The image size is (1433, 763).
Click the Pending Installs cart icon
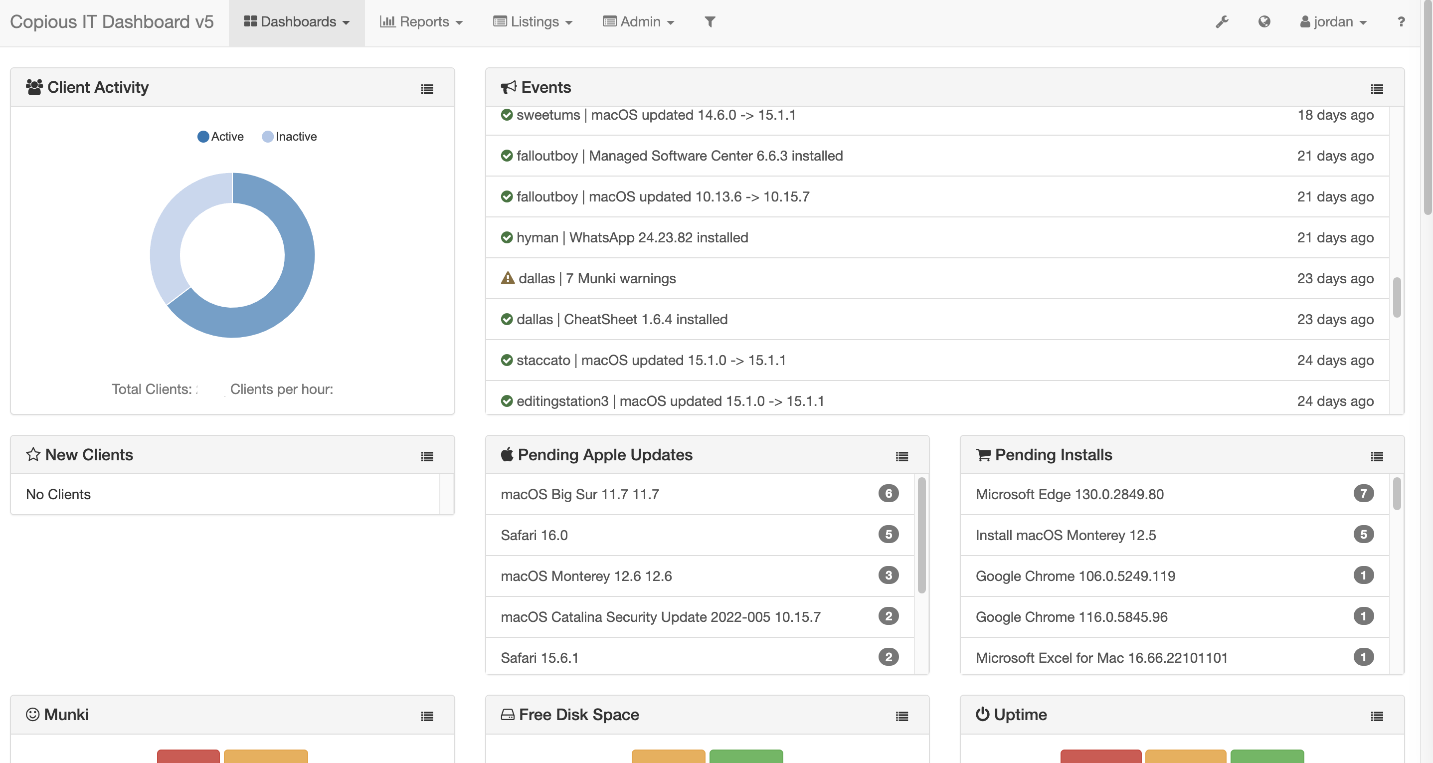click(983, 455)
